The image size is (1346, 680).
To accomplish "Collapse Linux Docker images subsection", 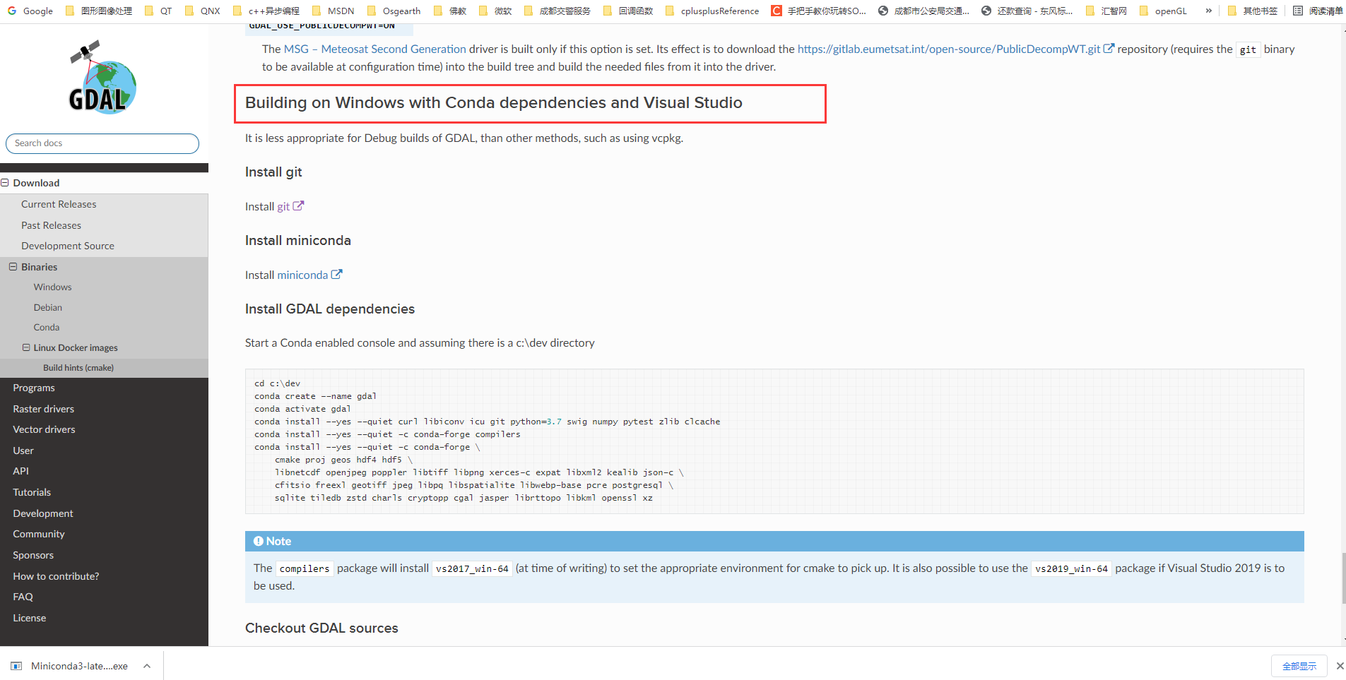I will click(26, 347).
